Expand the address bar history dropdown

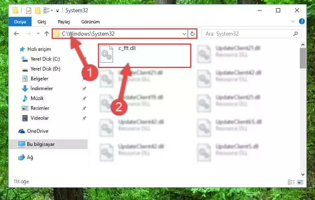point(184,34)
